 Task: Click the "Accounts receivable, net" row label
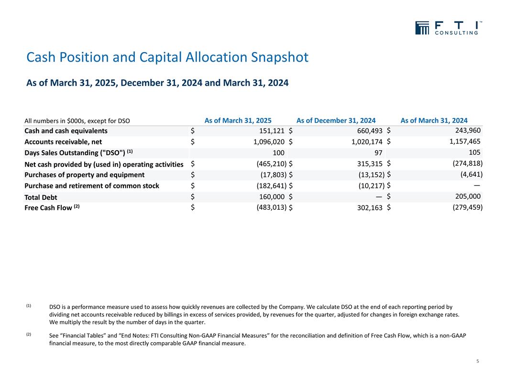(x=63, y=142)
